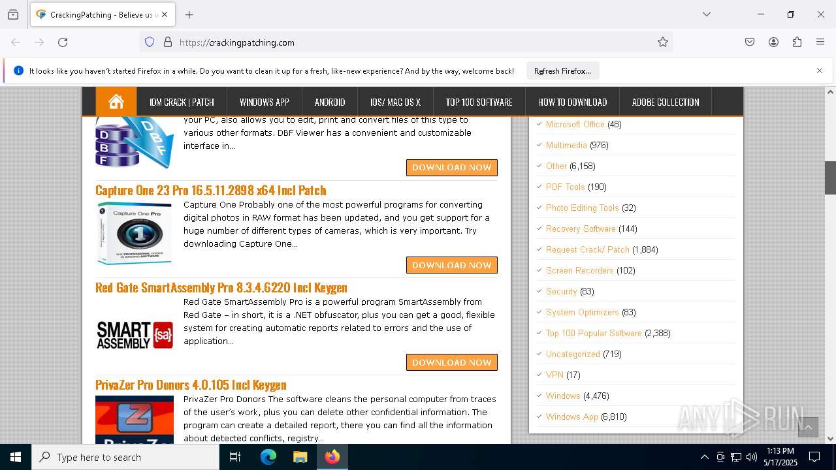Open Task View on the taskbar
836x470 pixels.
(x=235, y=457)
